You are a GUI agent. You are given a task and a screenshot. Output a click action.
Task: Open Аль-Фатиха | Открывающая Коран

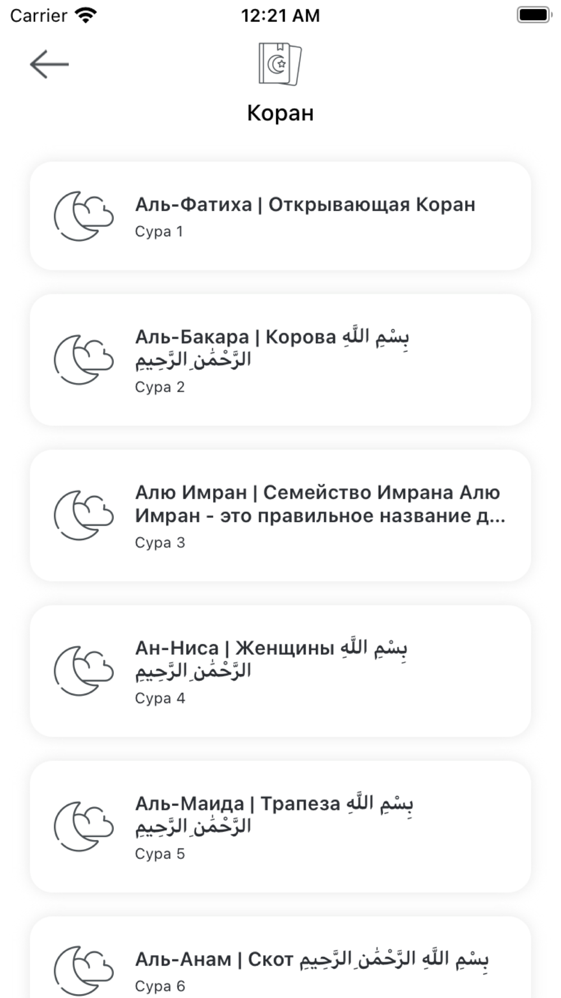coord(280,216)
